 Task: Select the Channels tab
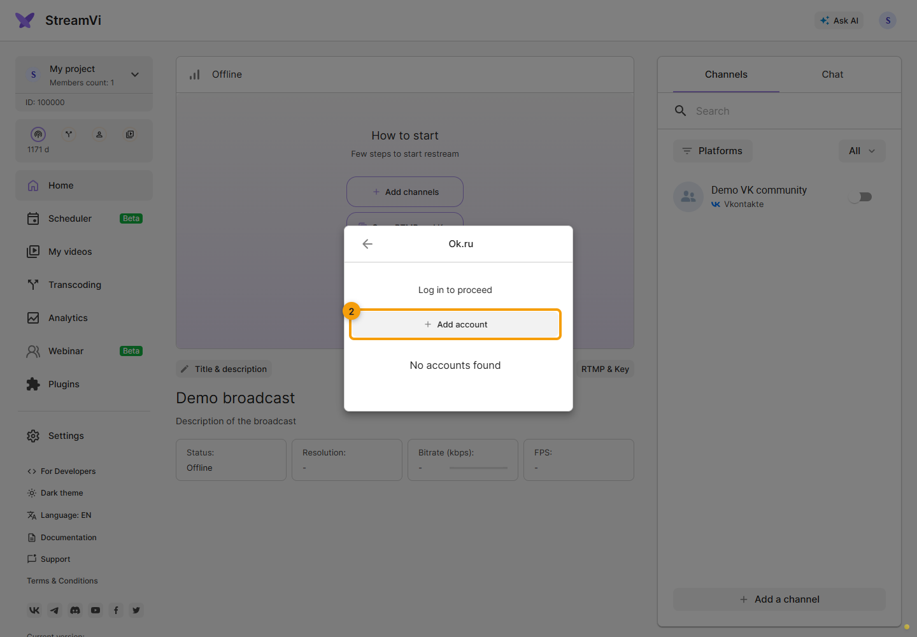tap(726, 75)
